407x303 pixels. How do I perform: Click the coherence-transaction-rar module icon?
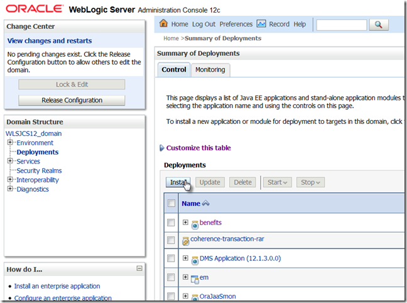tap(186, 240)
